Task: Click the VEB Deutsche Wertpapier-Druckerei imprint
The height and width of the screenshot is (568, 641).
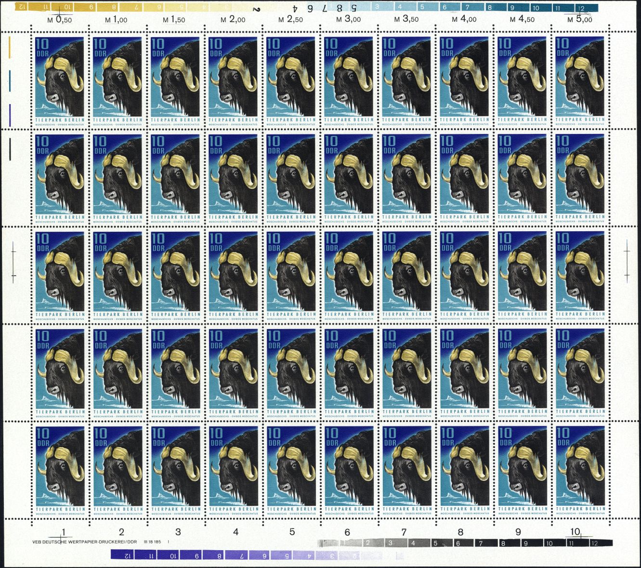Action: coord(84,542)
